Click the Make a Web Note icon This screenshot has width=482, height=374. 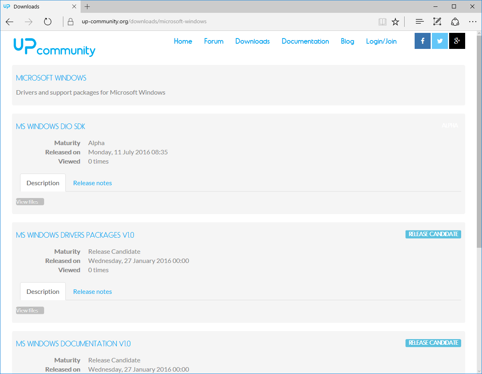click(437, 22)
